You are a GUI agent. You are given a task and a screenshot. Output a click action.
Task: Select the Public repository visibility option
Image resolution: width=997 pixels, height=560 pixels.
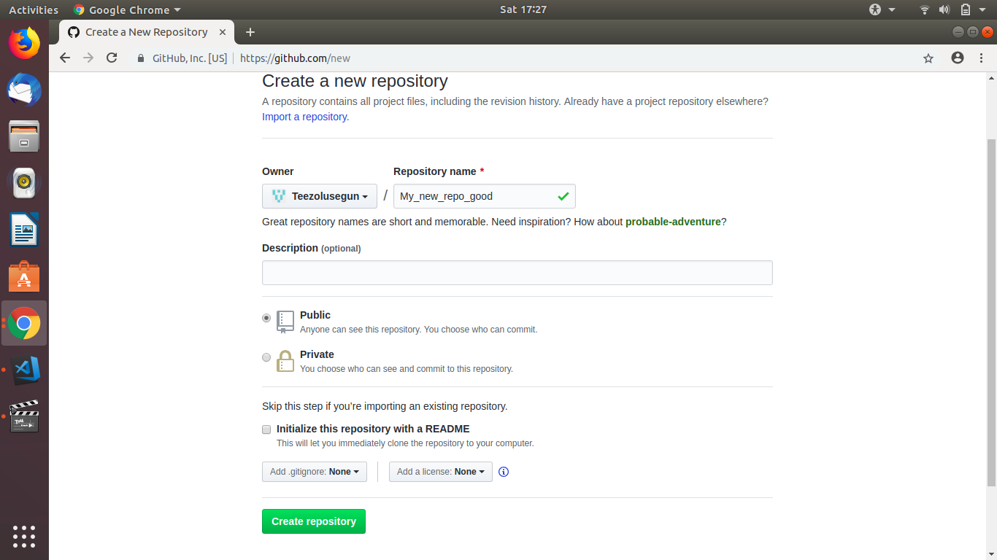pos(266,318)
